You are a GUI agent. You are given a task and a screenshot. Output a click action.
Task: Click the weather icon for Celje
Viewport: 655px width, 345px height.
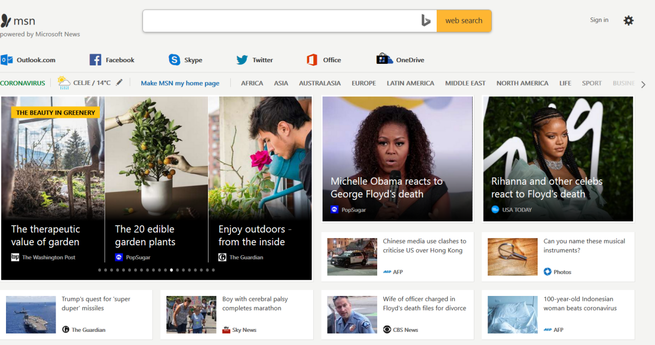click(x=64, y=83)
